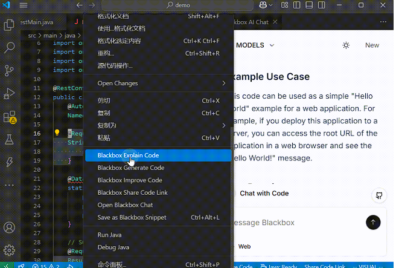Open Source Control view icon
This screenshot has height=268, width=396.
coord(9,70)
